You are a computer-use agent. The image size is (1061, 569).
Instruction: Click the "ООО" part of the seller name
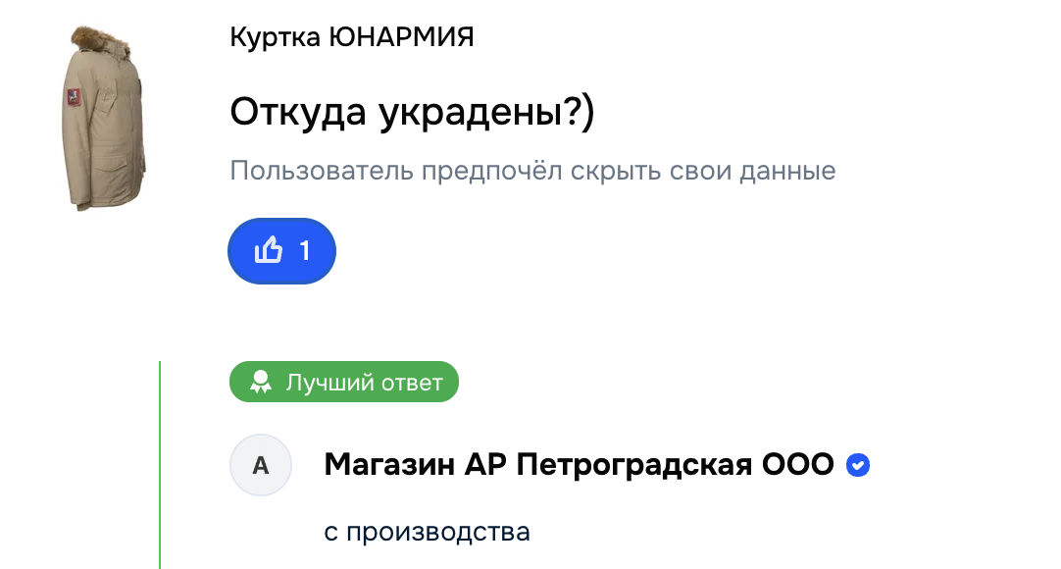click(x=798, y=465)
